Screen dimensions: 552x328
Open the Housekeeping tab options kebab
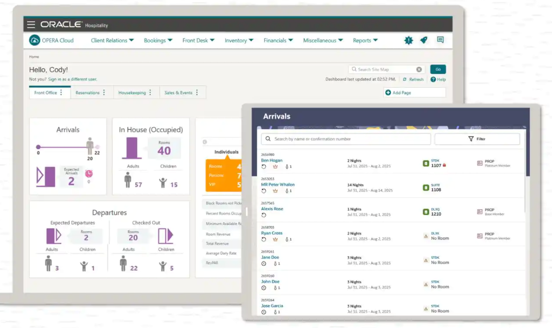pyautogui.click(x=150, y=92)
